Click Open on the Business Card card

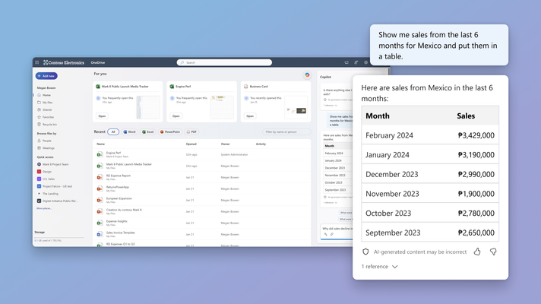coord(250,116)
